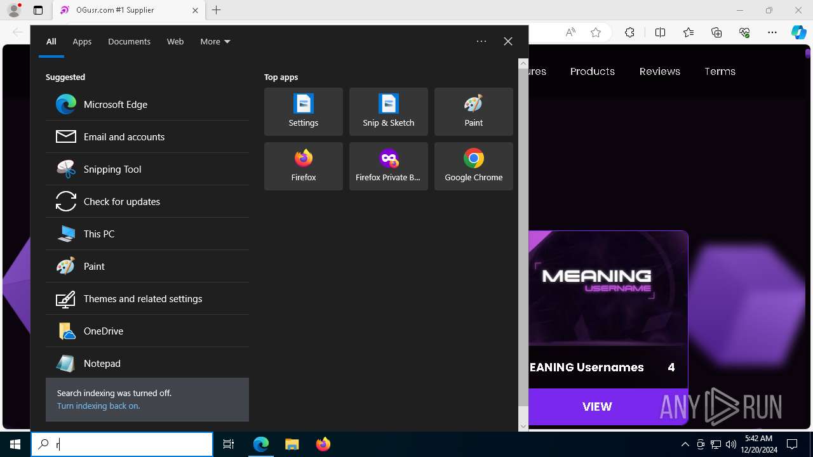The image size is (813, 457).
Task: Open This PC from suggestions
Action: (x=147, y=234)
